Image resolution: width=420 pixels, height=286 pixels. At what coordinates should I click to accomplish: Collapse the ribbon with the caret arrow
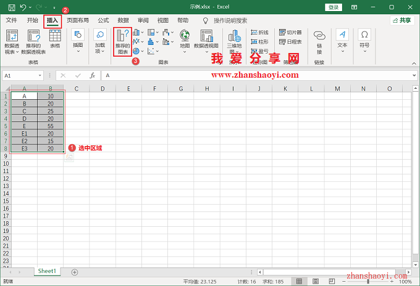[x=414, y=63]
